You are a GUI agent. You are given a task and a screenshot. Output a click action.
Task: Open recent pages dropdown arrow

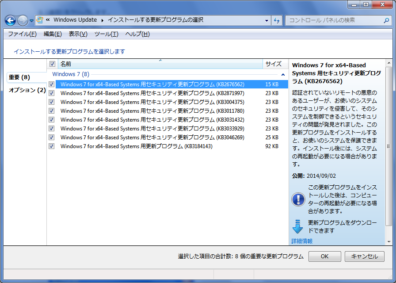point(32,21)
